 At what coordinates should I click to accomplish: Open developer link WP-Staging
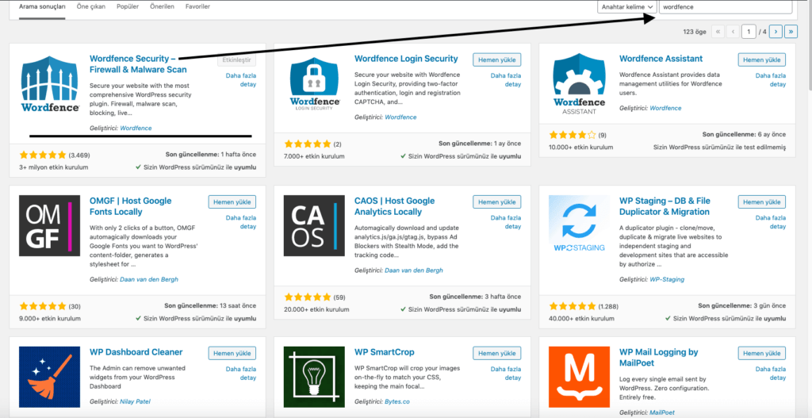coord(667,279)
